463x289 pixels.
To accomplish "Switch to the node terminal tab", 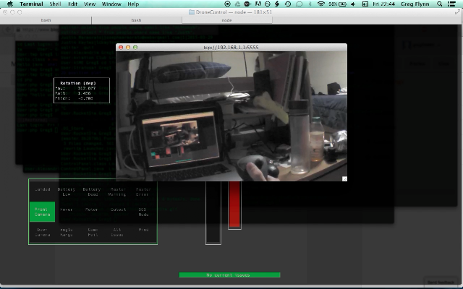I will click(x=226, y=20).
